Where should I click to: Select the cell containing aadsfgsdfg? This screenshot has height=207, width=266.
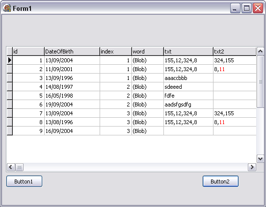point(188,104)
